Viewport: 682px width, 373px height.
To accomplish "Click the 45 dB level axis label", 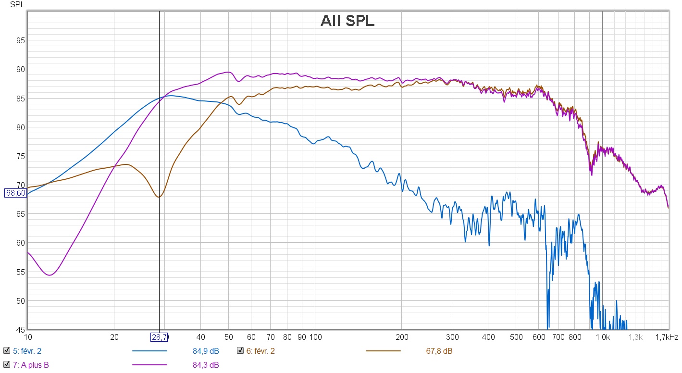I will click(19, 330).
